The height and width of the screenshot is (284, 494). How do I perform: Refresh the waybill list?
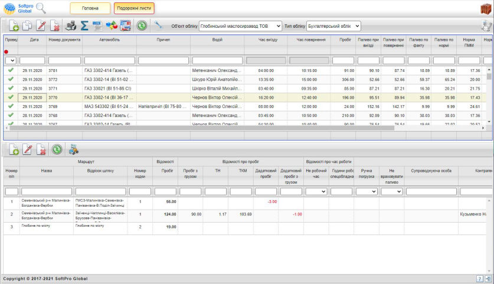point(142,25)
